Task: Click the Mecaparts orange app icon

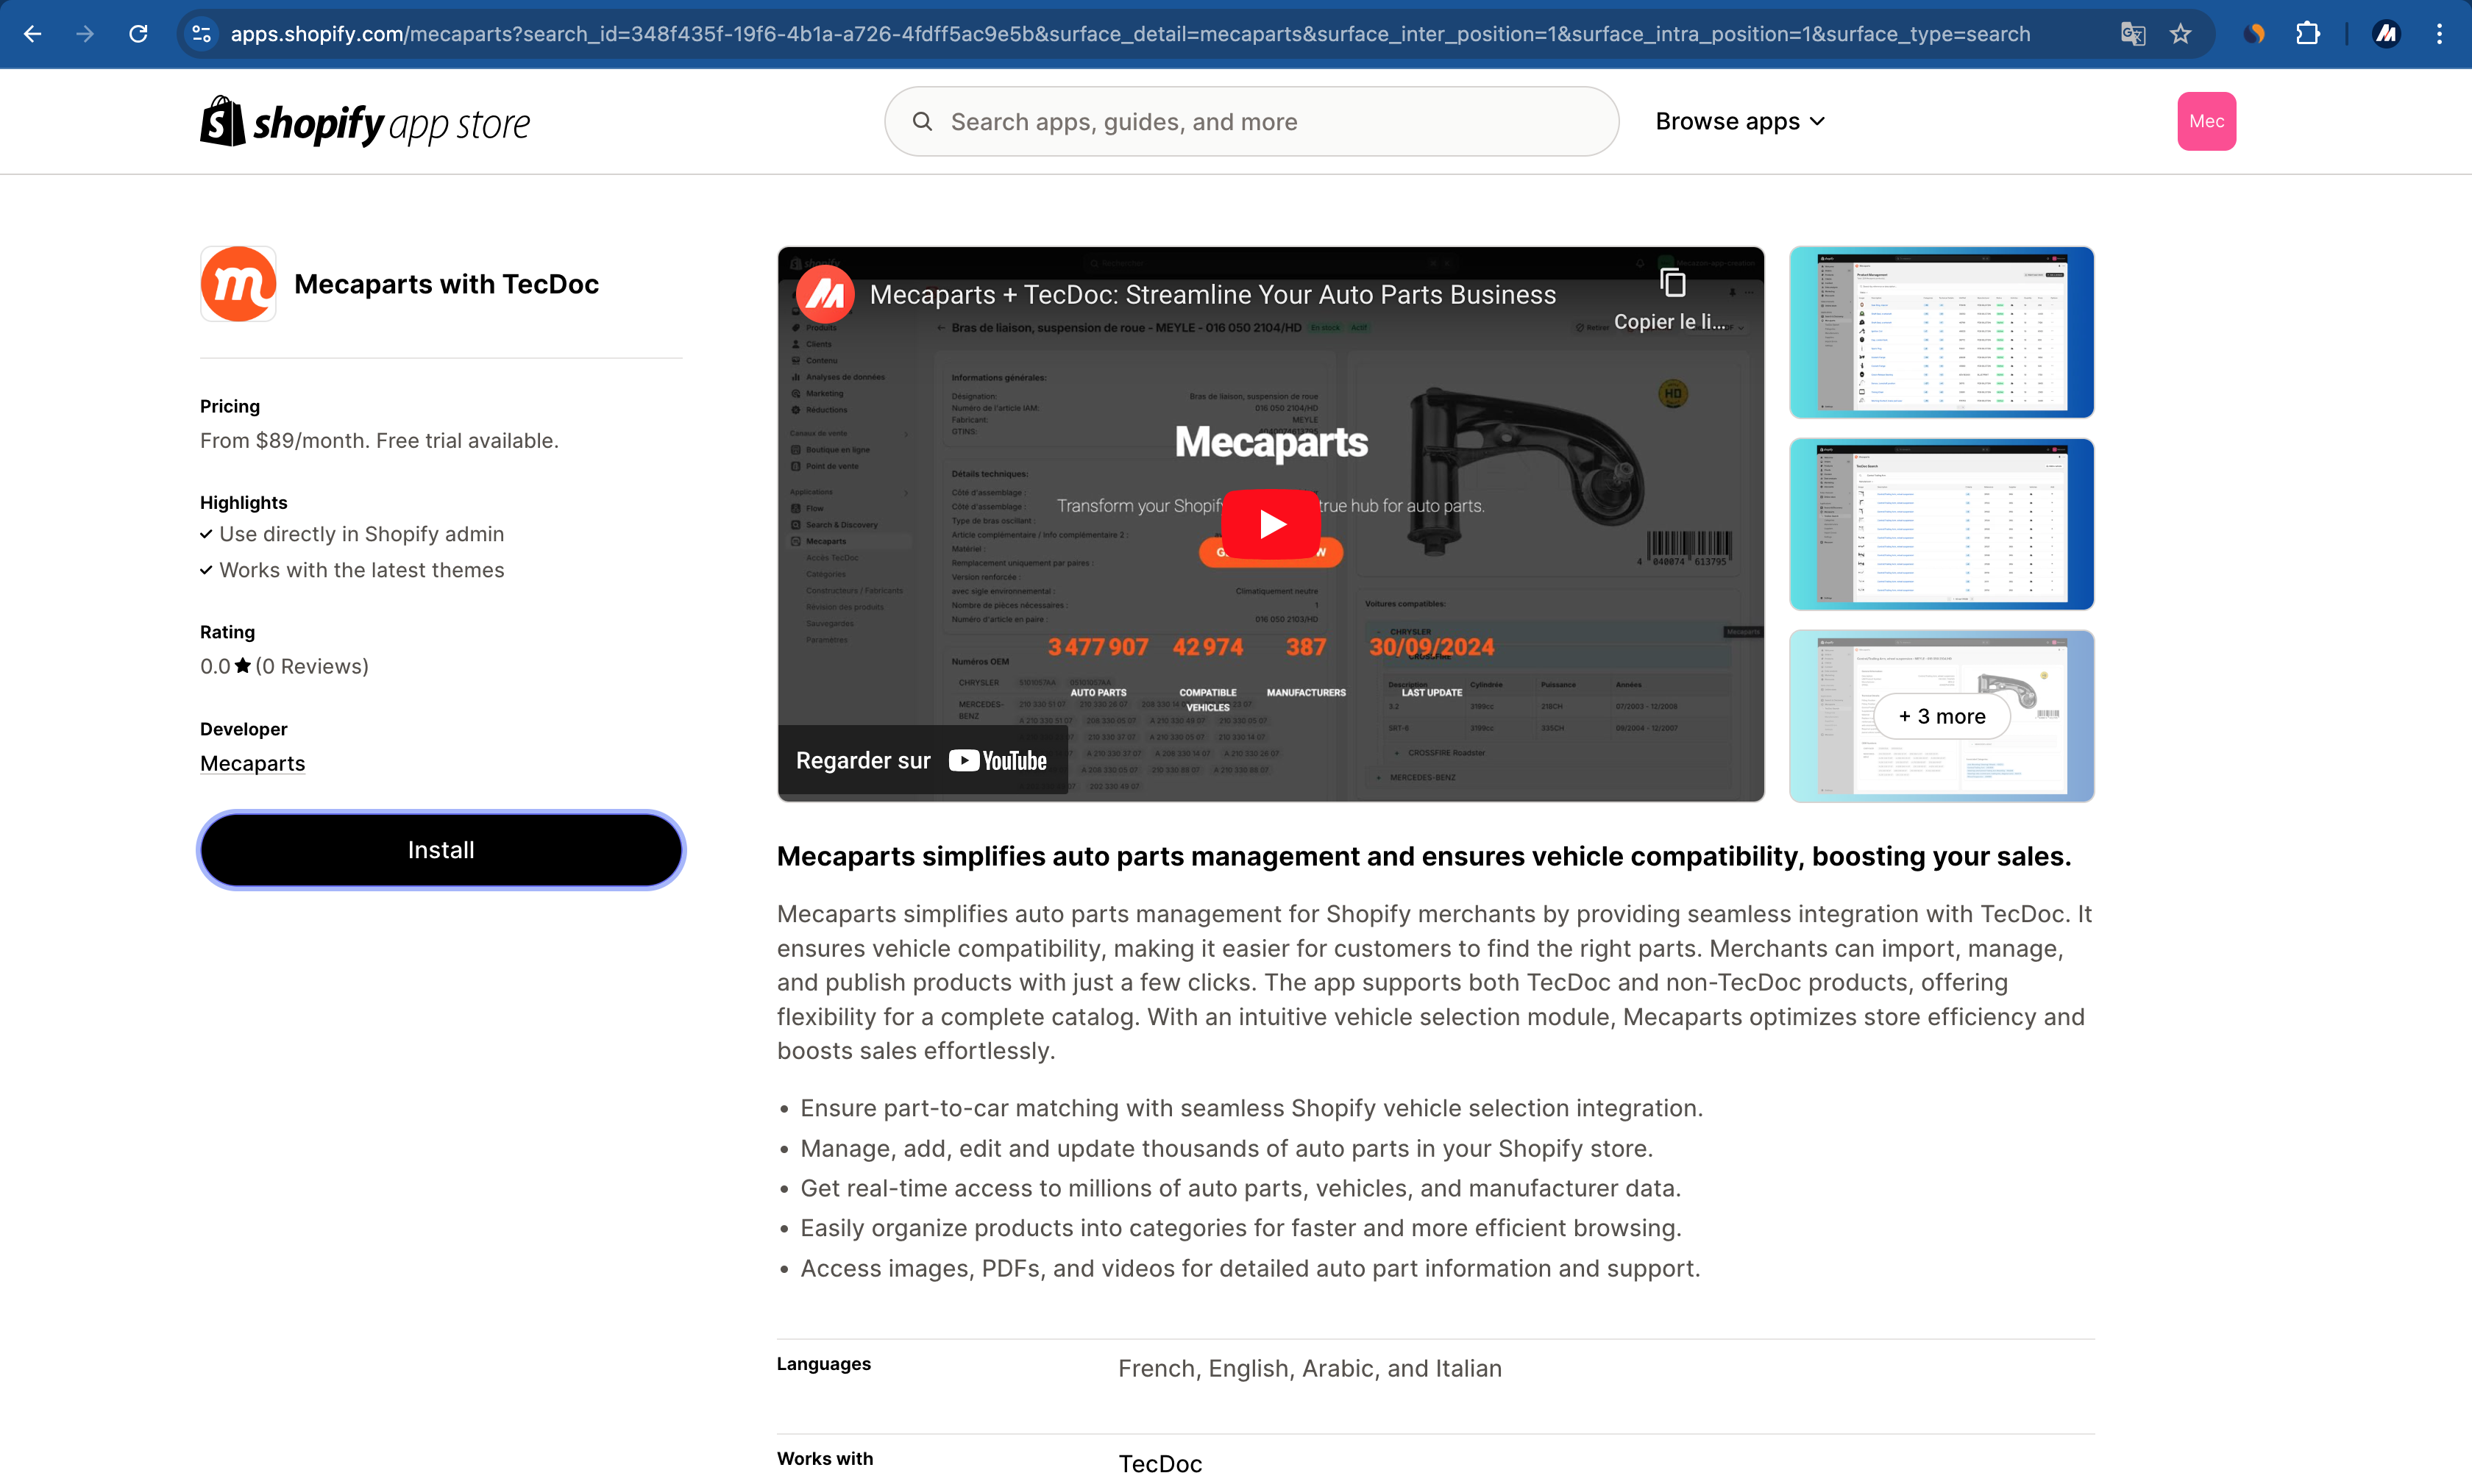Action: 238,284
